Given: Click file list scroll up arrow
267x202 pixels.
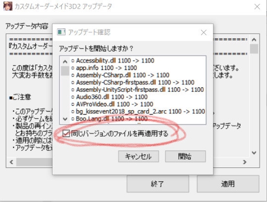Looking at the screenshot, I should [65, 61].
